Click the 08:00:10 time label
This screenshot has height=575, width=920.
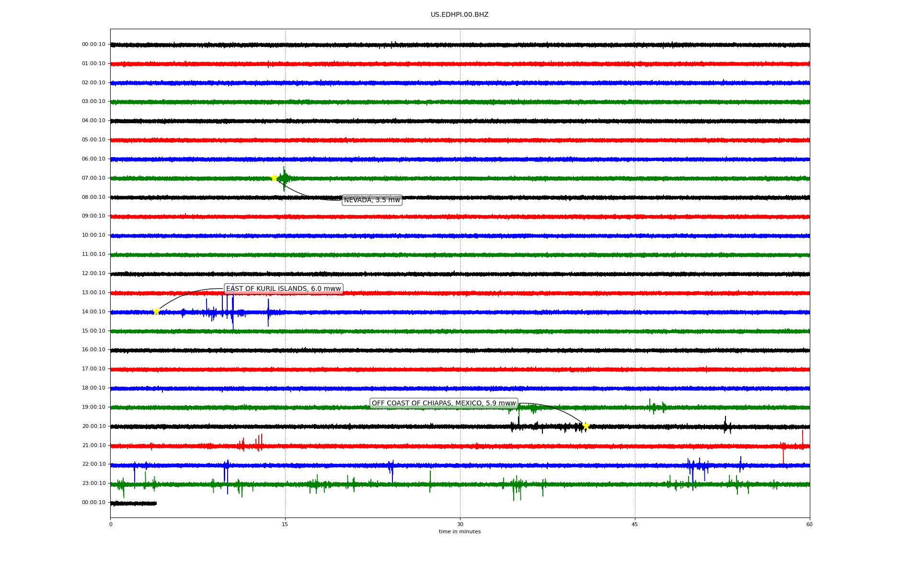[93, 197]
